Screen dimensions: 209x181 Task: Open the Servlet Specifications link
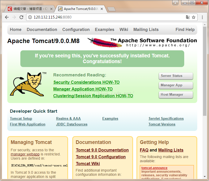(x=166, y=118)
